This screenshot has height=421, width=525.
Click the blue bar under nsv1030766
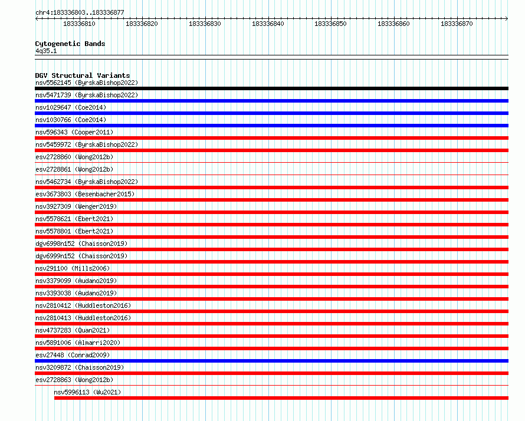pos(271,126)
